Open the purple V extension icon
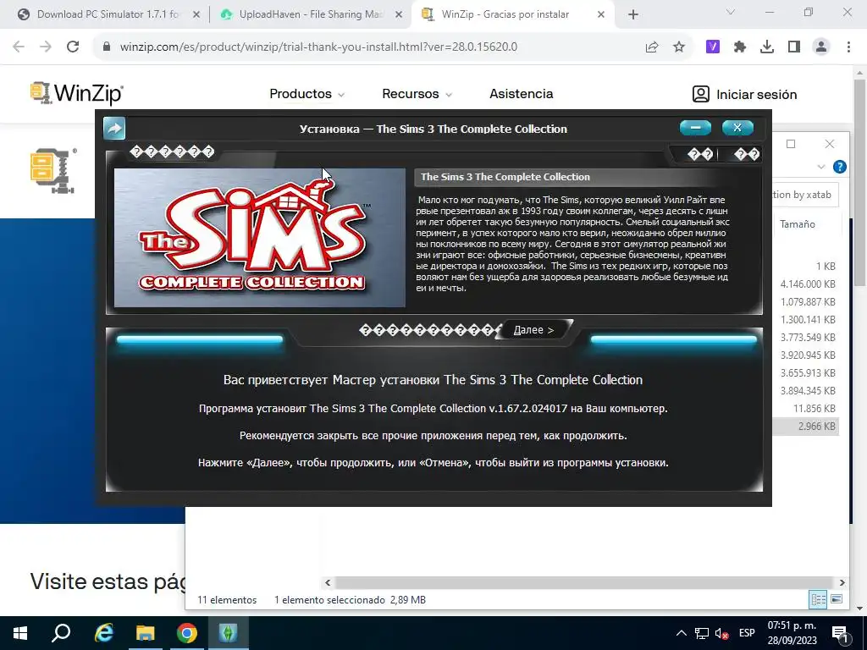Screen dimensions: 867x650 (x=713, y=47)
